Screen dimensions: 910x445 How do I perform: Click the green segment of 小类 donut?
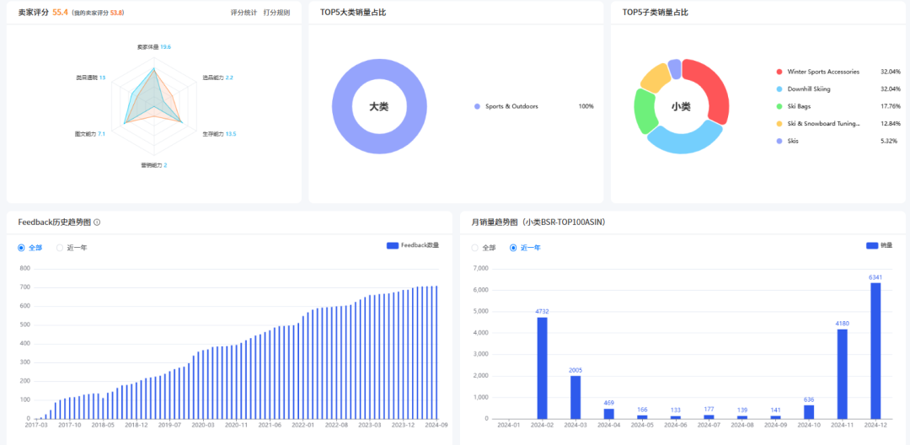[x=644, y=111]
